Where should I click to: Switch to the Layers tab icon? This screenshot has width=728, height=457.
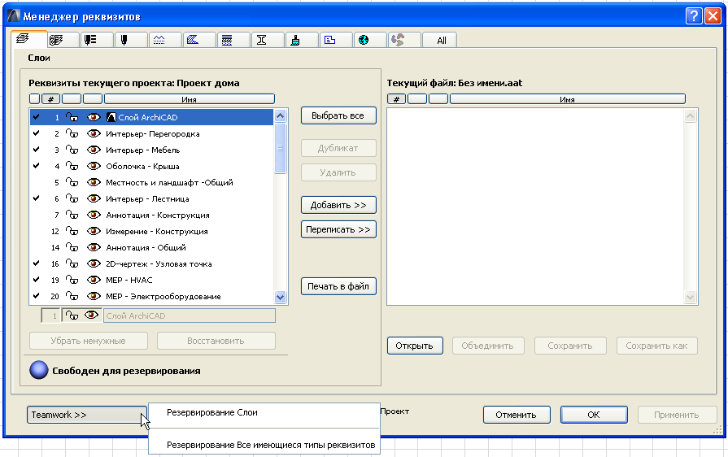[x=23, y=39]
